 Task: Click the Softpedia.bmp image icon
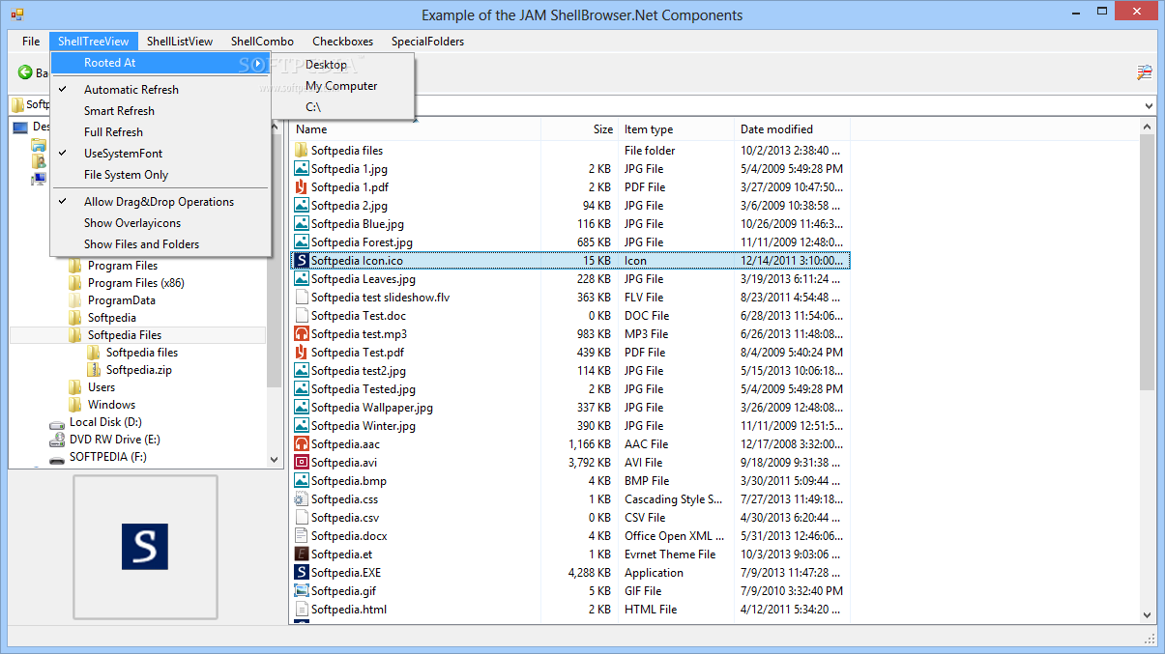302,481
